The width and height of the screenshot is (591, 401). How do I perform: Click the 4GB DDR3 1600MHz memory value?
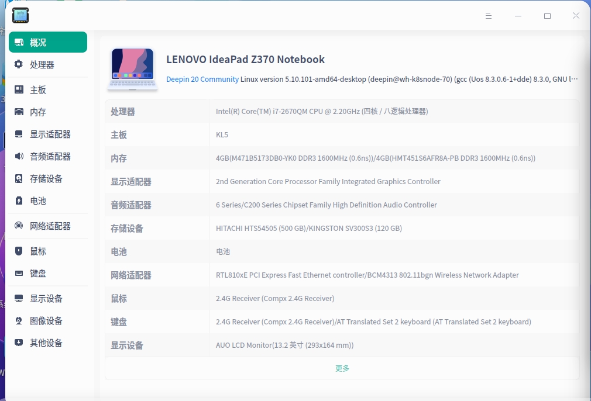tap(376, 158)
